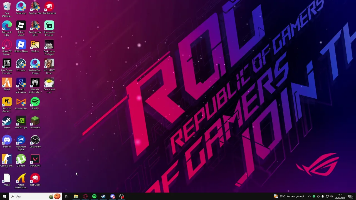356x200 pixels.
Task: Select the NVIDIA App desktop icon
Action: tap(21, 122)
